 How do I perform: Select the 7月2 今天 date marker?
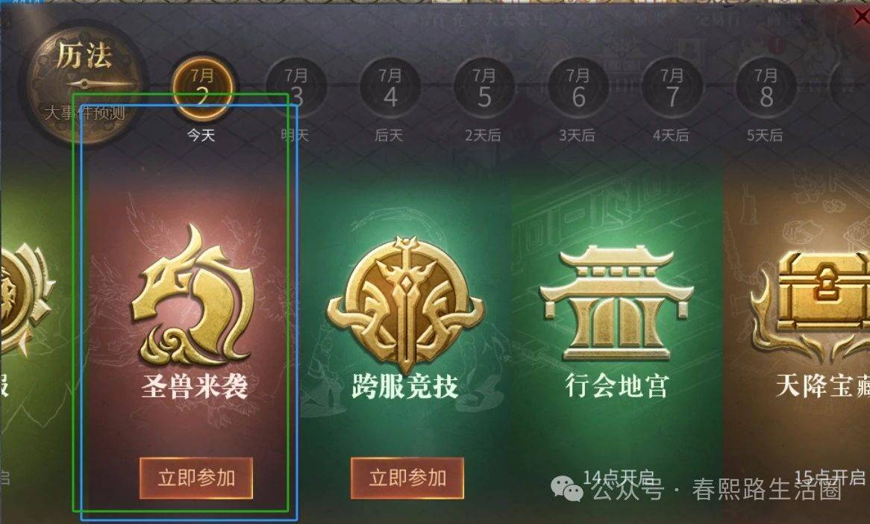coord(202,89)
